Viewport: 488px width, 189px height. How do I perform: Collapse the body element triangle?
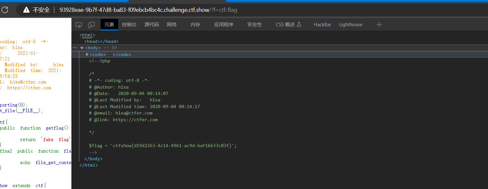click(x=82, y=48)
